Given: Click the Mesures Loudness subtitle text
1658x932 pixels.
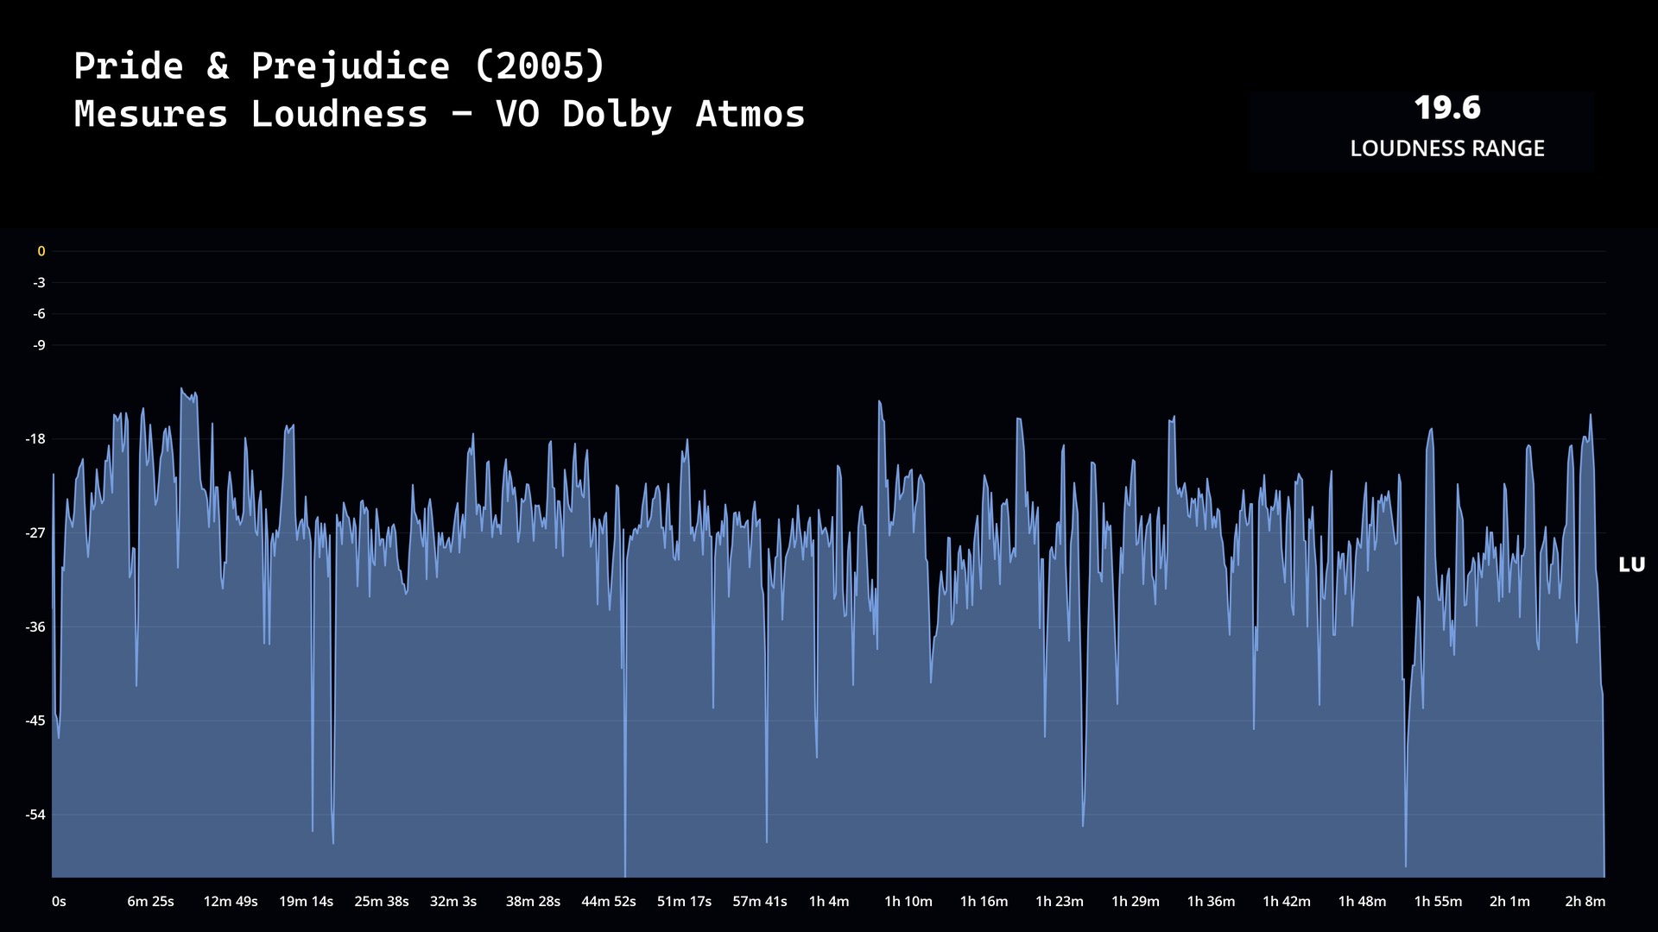Looking at the screenshot, I should 440,114.
